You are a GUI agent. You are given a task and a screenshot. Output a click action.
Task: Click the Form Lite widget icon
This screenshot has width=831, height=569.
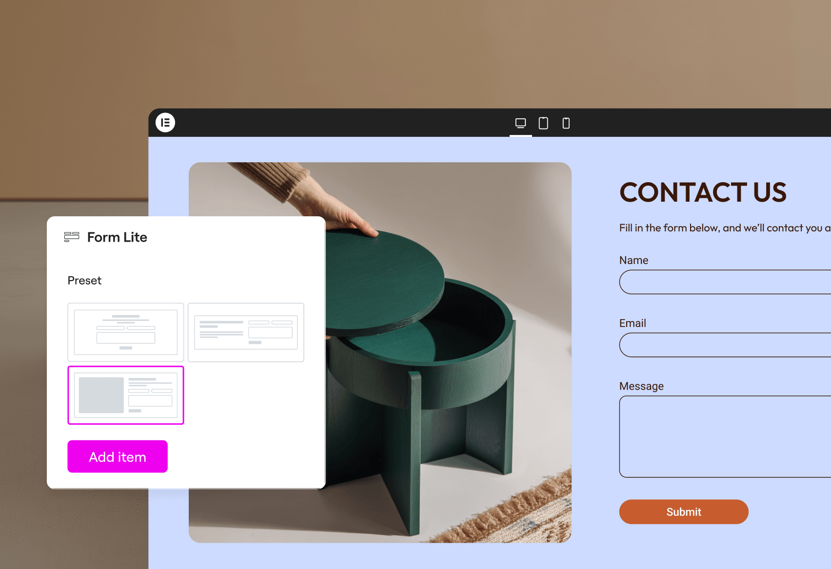click(x=72, y=237)
